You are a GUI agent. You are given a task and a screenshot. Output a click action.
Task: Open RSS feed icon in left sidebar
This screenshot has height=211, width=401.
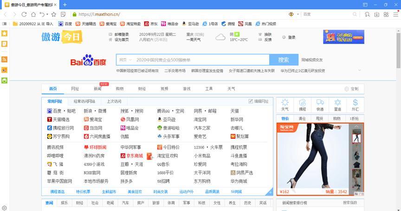(x=4, y=59)
